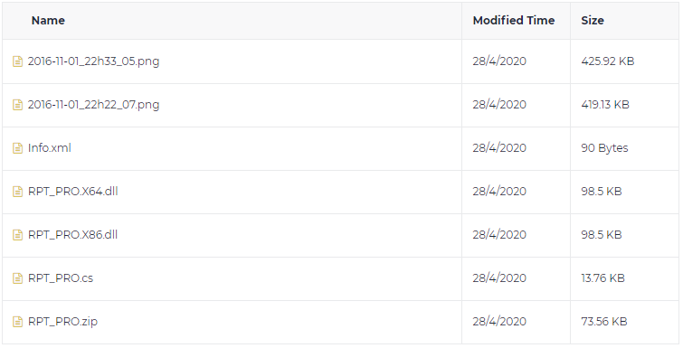Click the file icon beside 2016-11-01_22h33_05.png

(x=17, y=61)
